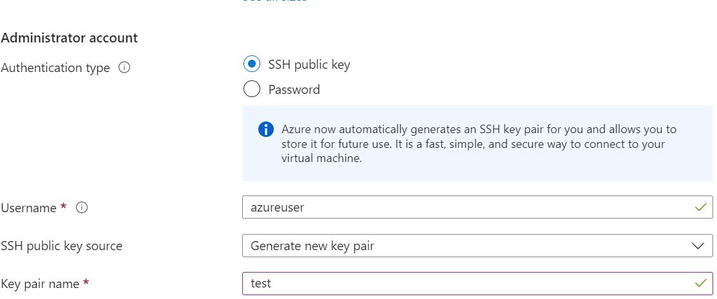Screen dimensions: 717x299
Task: Click the Username field containing azureuser
Action: 477,207
